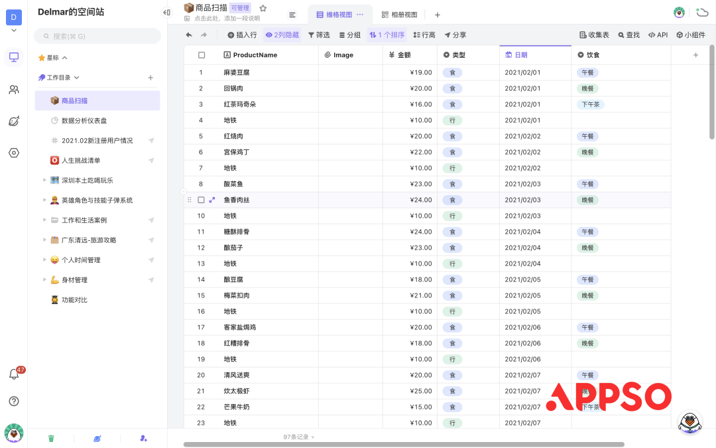
Task: Open space settings hexagon icon
Action: [14, 153]
